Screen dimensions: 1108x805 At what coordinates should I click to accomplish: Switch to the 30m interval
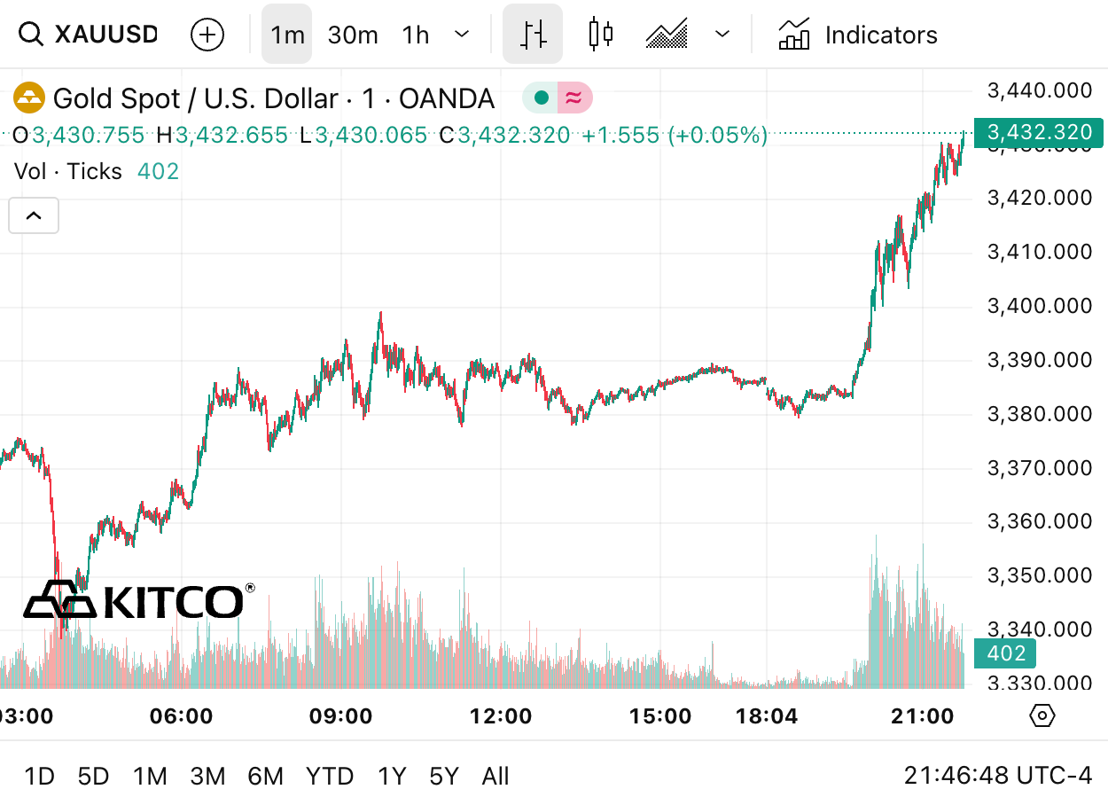pyautogui.click(x=353, y=35)
